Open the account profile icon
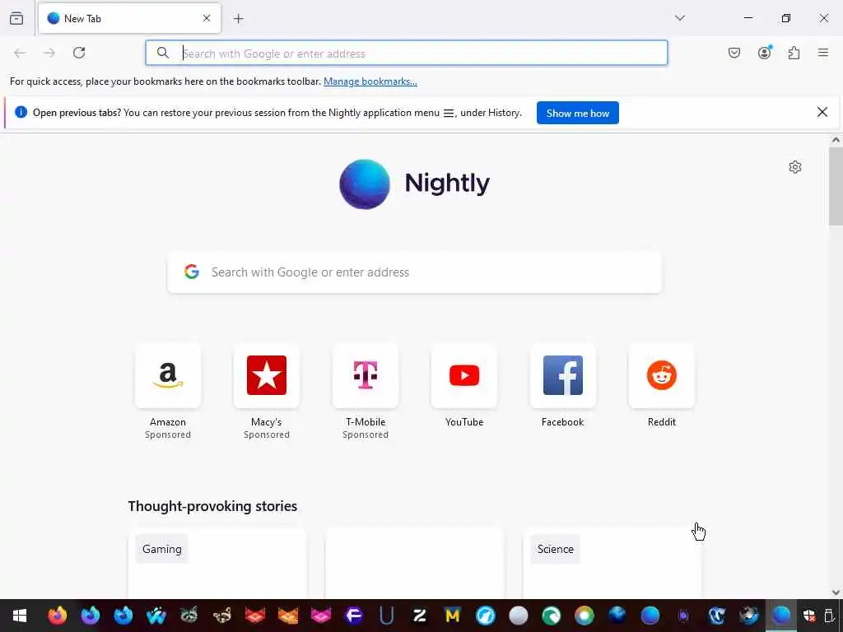The height and width of the screenshot is (632, 843). click(x=765, y=53)
